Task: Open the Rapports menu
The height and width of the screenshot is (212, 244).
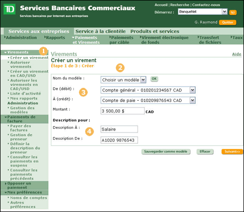Action: point(55,37)
